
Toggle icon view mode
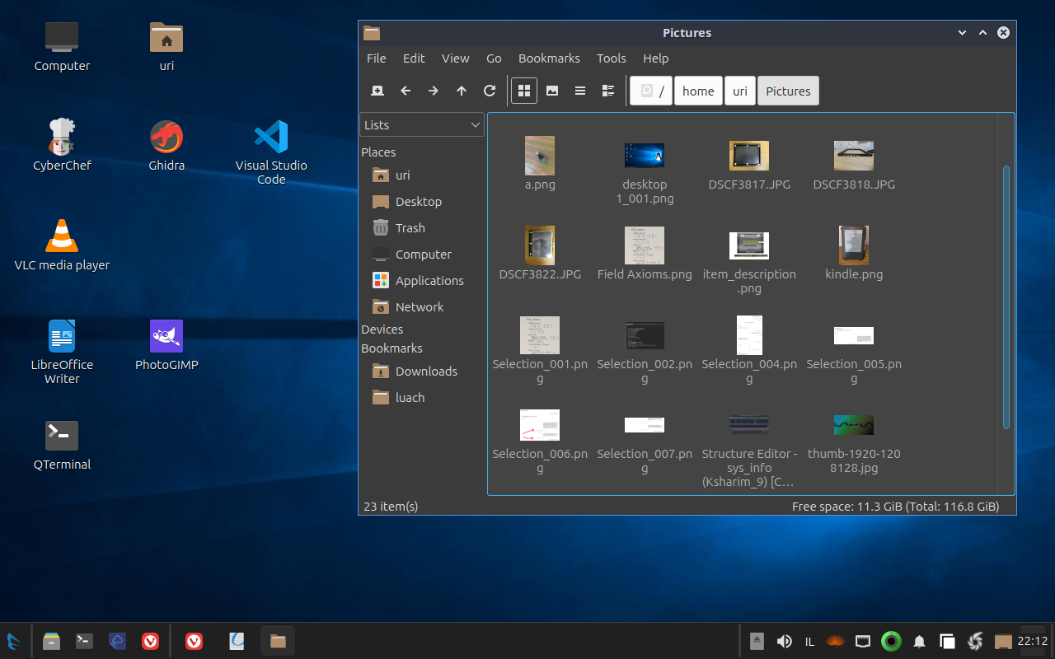coord(524,91)
